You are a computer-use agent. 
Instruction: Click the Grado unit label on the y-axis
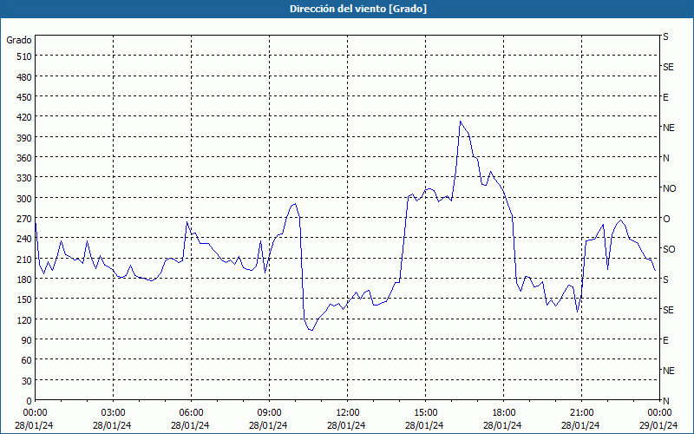[x=19, y=40]
